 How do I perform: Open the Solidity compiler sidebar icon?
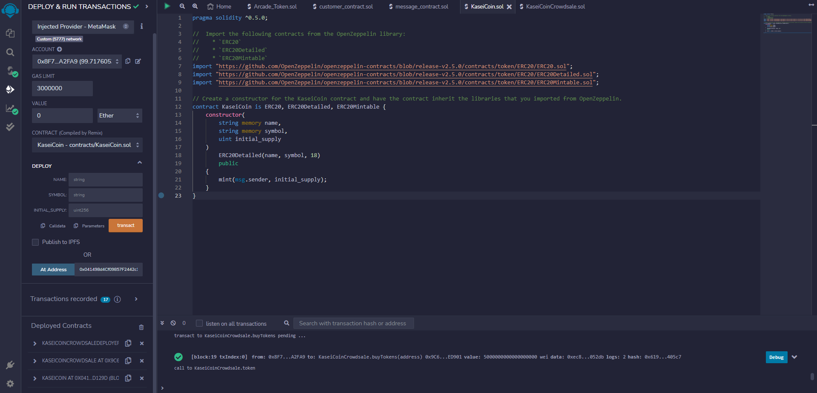11,71
